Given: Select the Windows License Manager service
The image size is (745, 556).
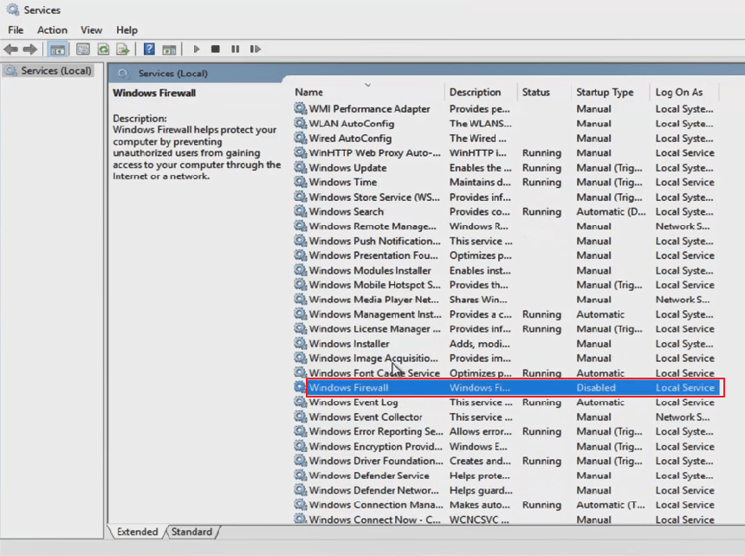Looking at the screenshot, I should [506, 329].
